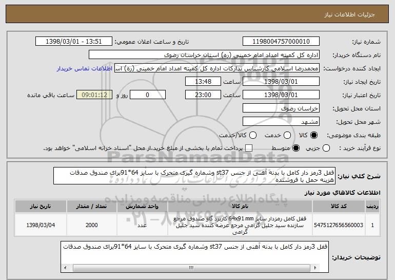This screenshot has width=395, height=280.
Task: Click the واحد شمارش column header
Action: pos(142,207)
